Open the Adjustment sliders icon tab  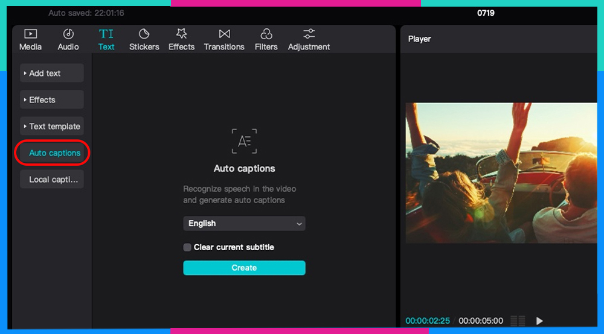pos(309,34)
